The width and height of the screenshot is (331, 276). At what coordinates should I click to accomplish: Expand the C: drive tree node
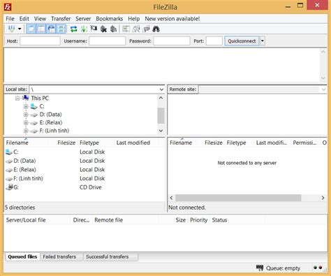(x=26, y=106)
